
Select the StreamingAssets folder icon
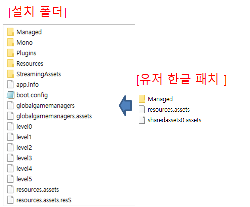pos(11,74)
